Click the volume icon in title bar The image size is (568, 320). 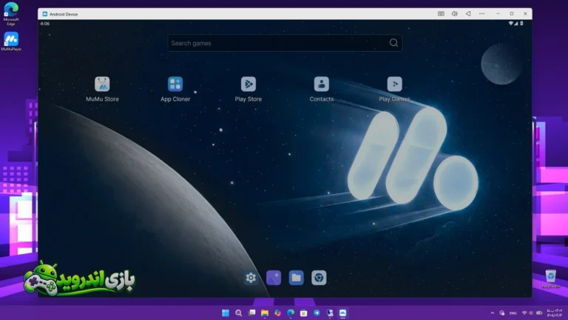point(455,14)
